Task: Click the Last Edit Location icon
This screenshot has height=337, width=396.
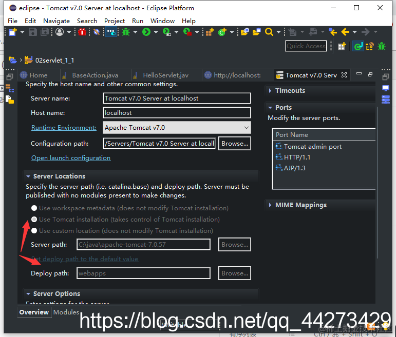Action: (x=333, y=32)
